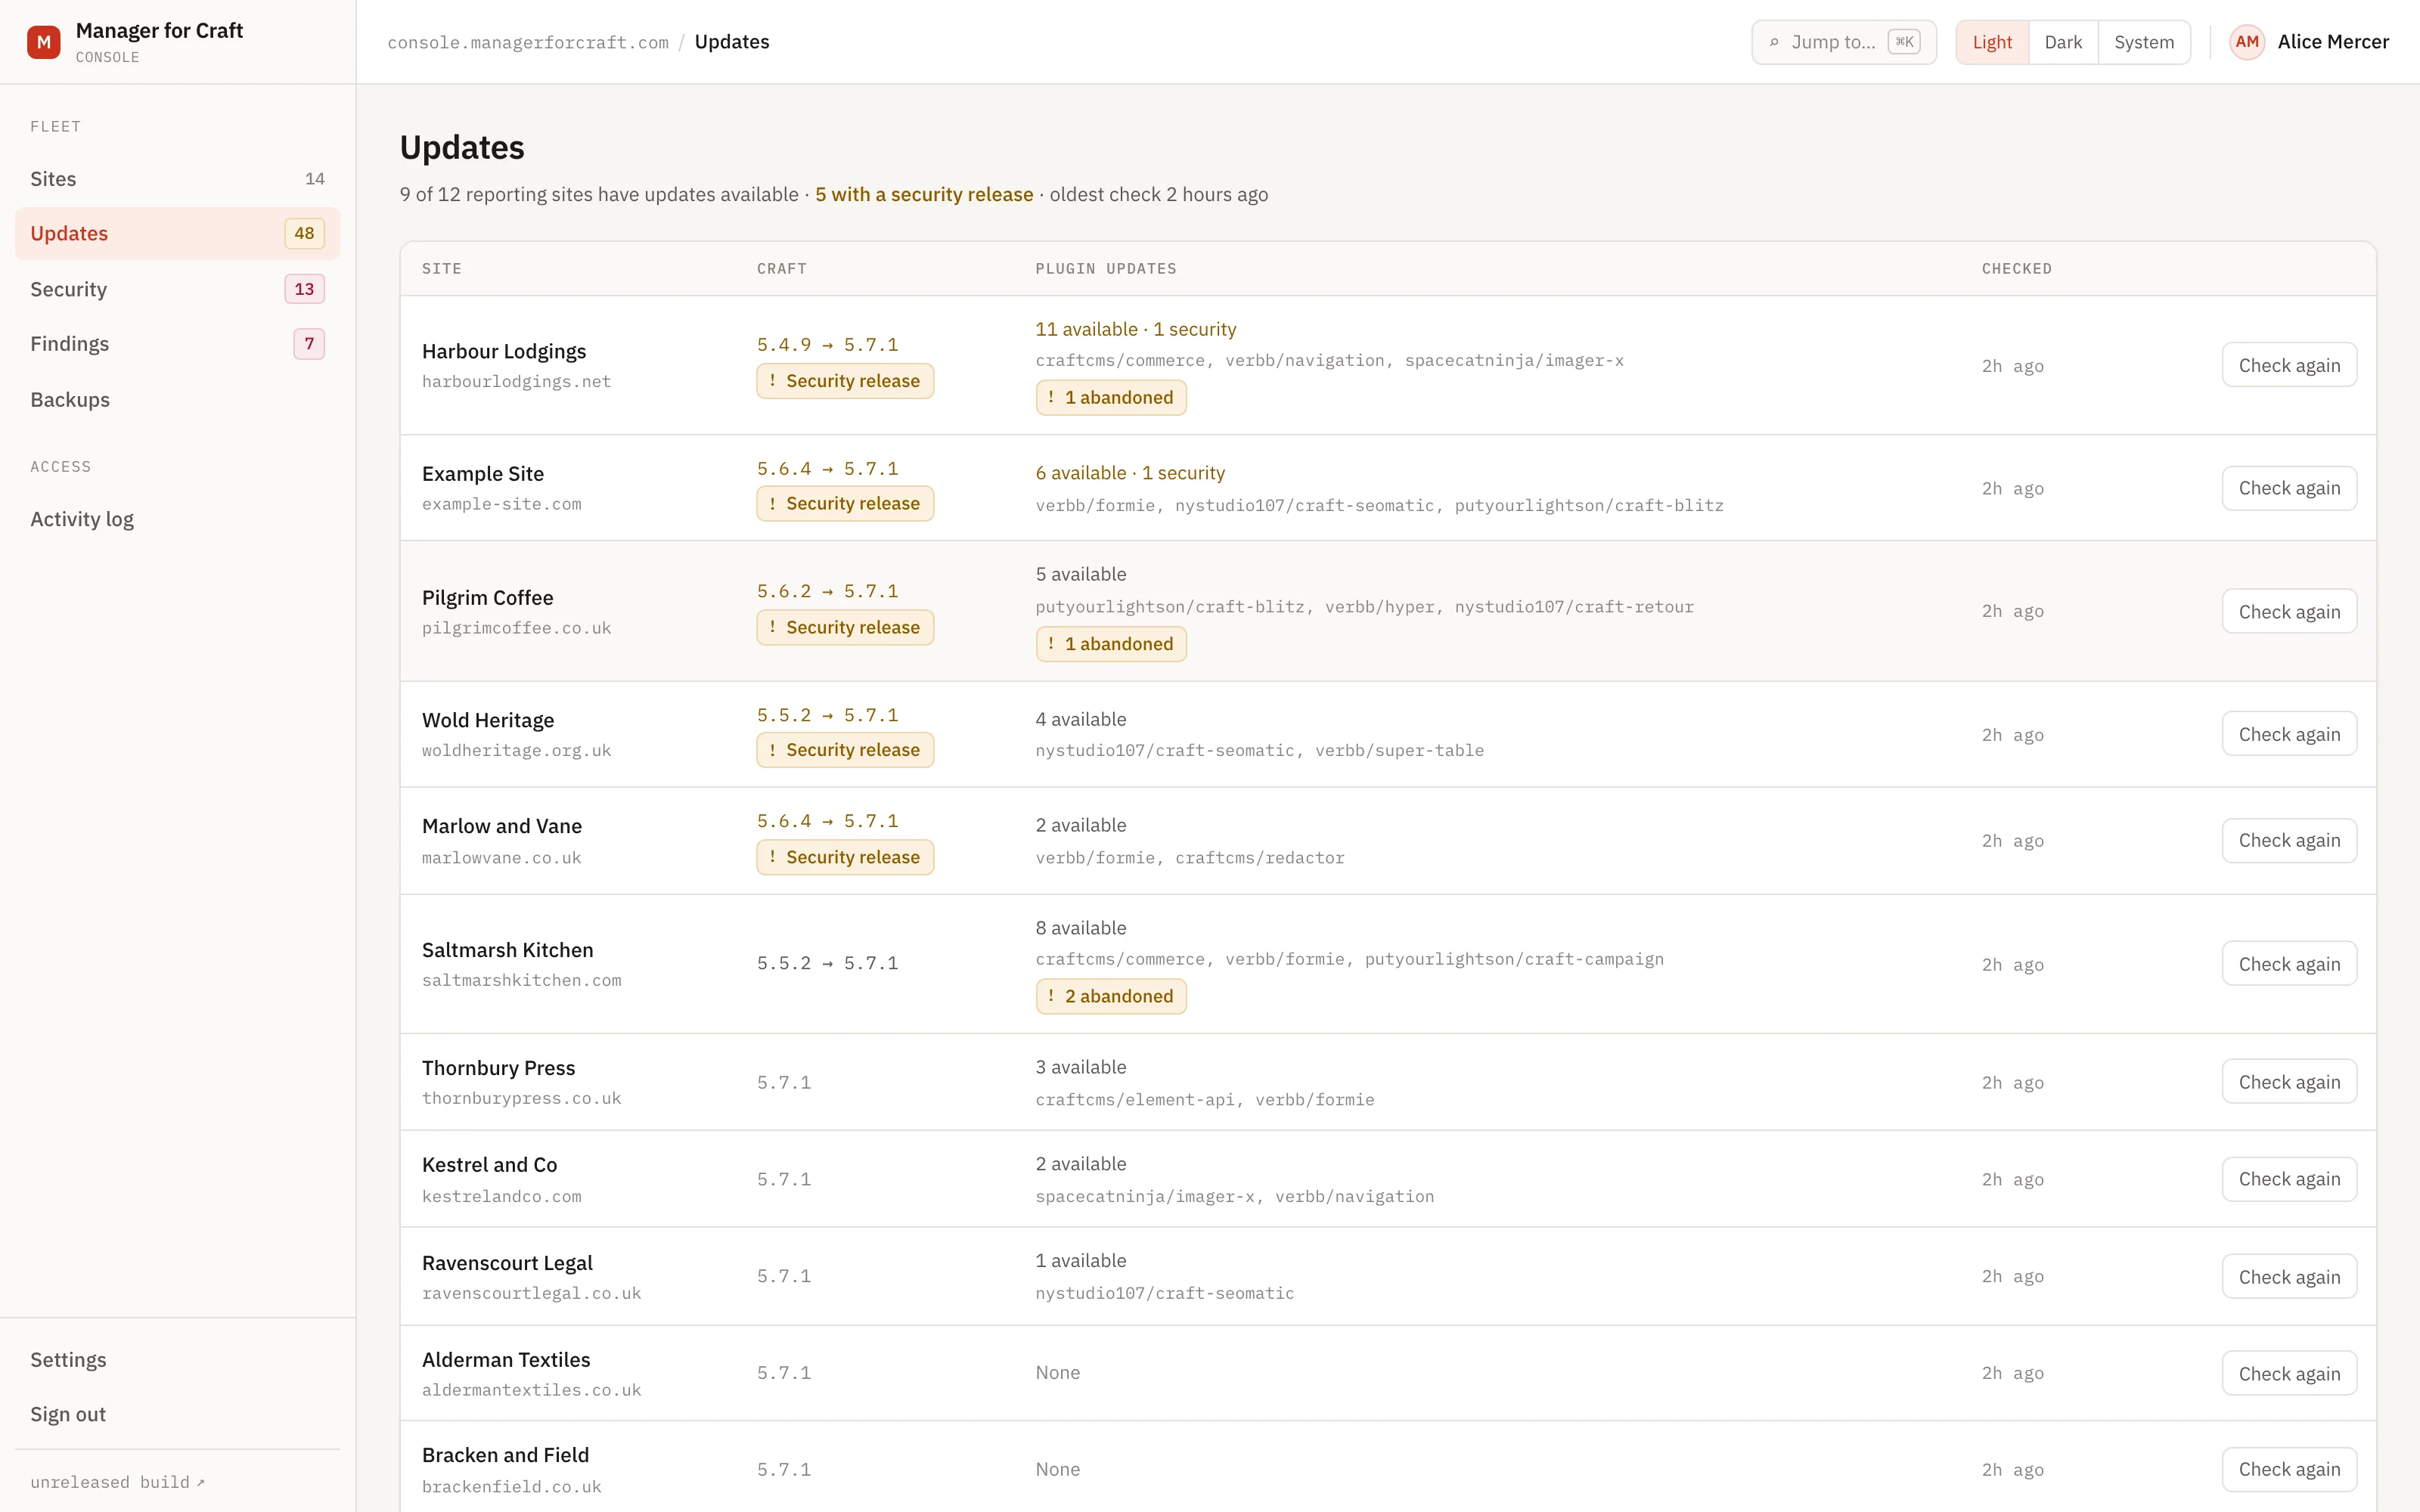Check again for Alderman Textiles

click(x=2289, y=1373)
